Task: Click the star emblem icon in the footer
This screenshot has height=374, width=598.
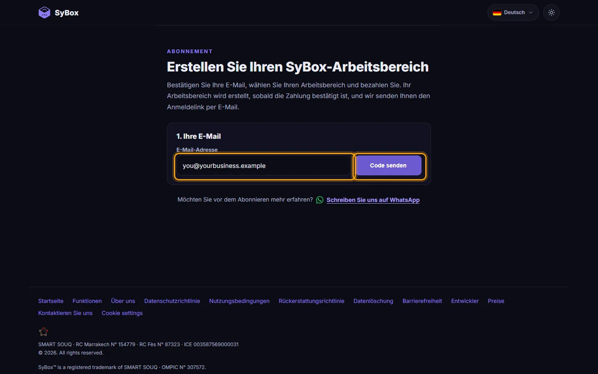Action: pos(44,332)
